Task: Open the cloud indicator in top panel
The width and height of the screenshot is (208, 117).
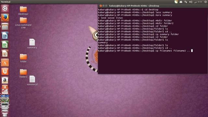Action: (x=181, y=2)
